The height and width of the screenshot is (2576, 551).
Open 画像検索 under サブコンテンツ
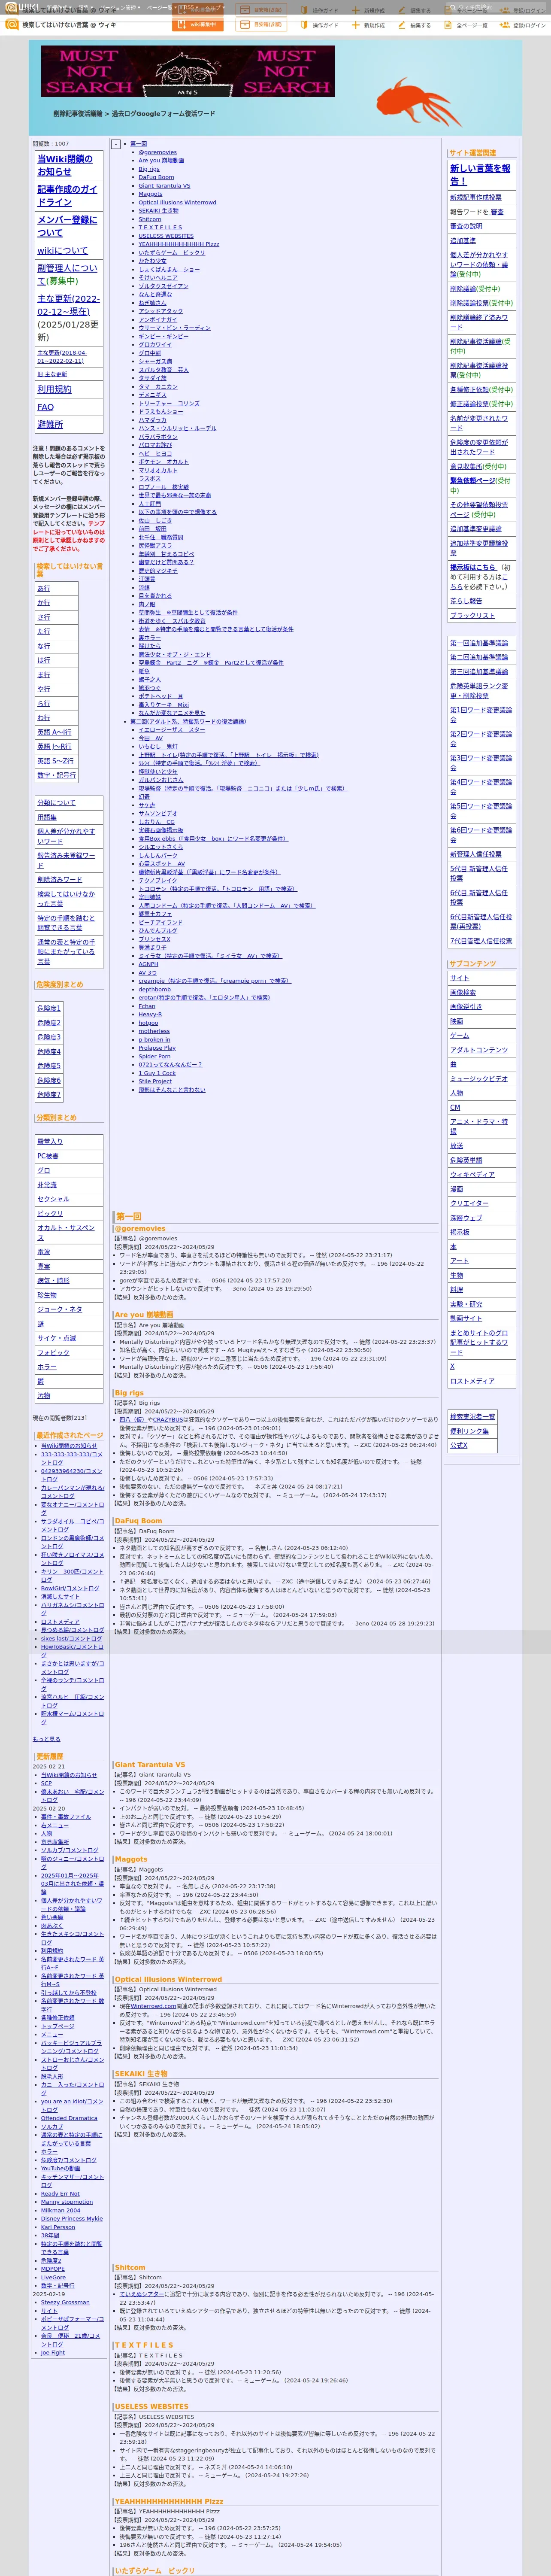point(463,993)
